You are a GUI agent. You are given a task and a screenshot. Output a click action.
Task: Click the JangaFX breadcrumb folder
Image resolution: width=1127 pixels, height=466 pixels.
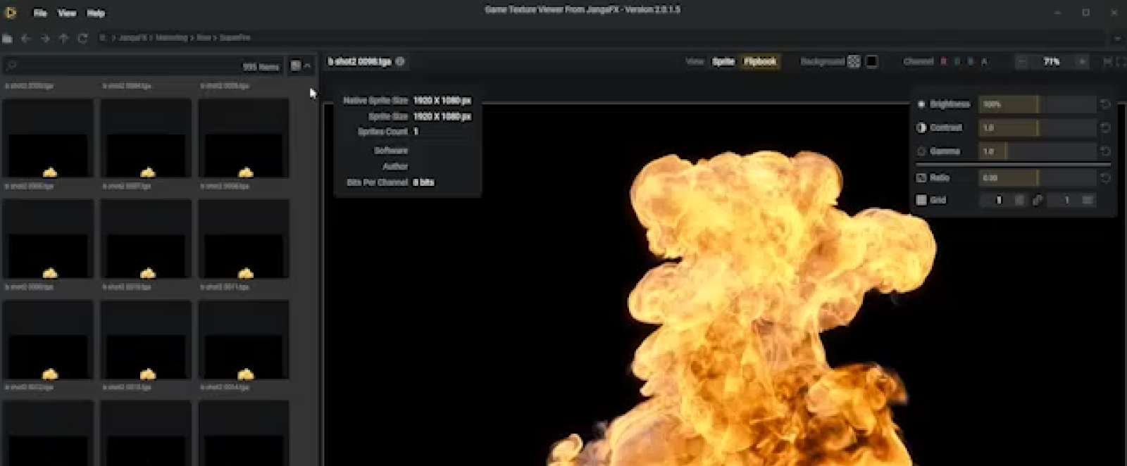132,38
